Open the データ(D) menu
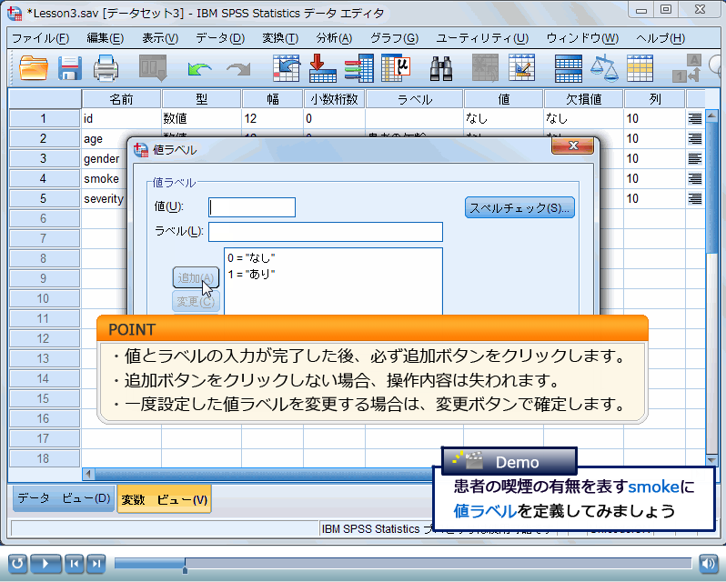The image size is (726, 582). pyautogui.click(x=220, y=38)
